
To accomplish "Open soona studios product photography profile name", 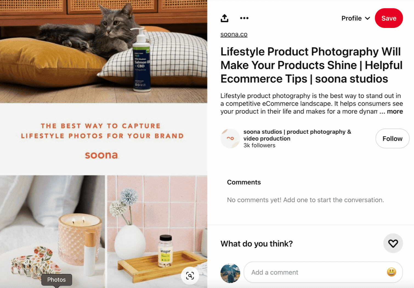I will [297, 135].
